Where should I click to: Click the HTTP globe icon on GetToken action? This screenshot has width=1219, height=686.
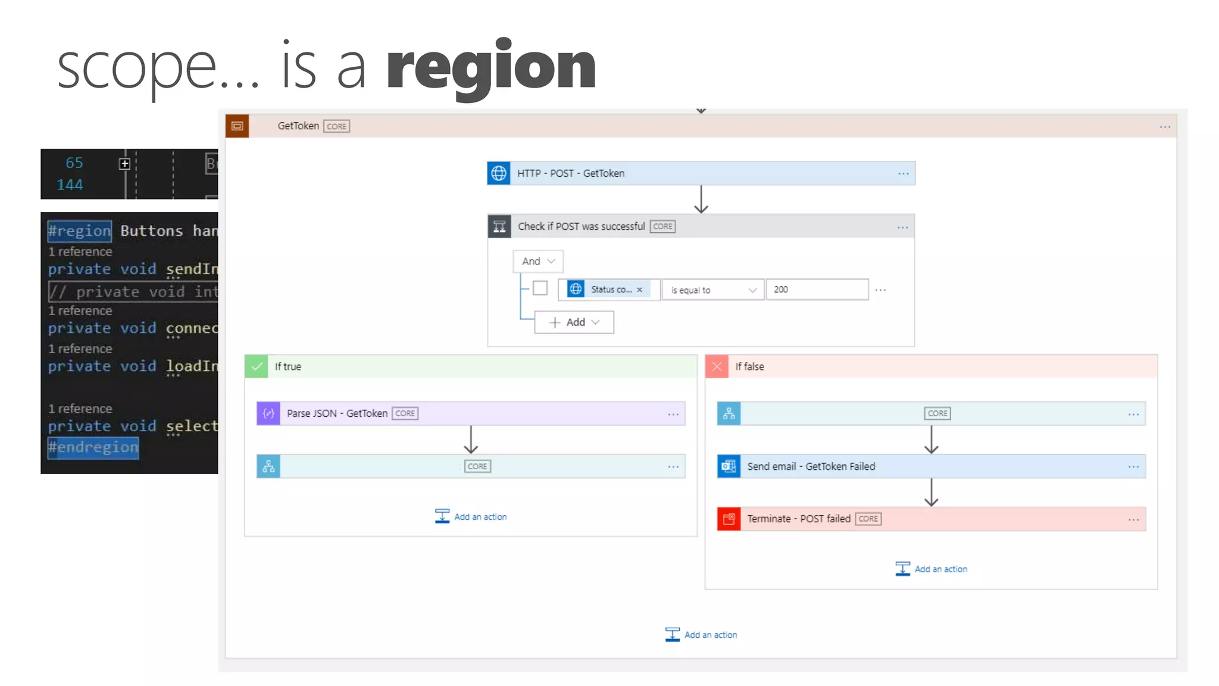click(499, 173)
